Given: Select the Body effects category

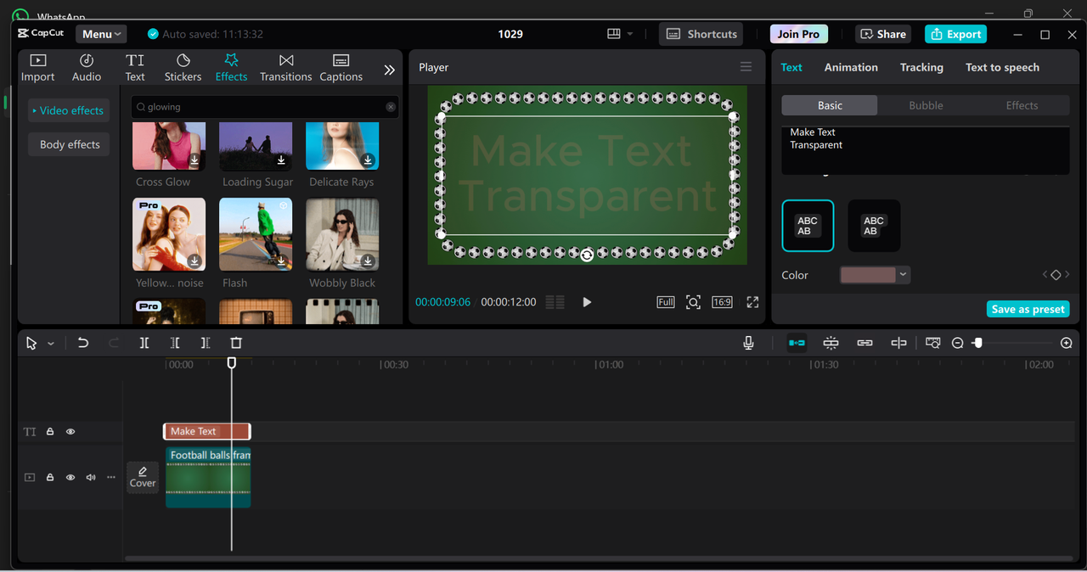Looking at the screenshot, I should point(70,144).
